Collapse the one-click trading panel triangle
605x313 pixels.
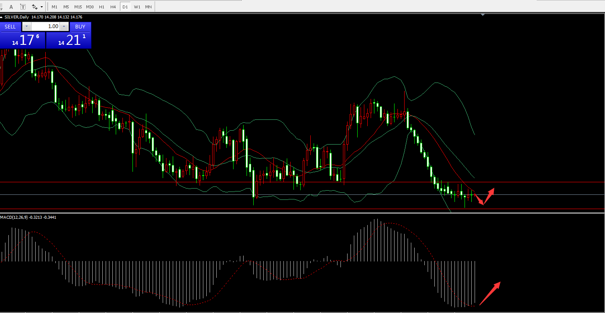pyautogui.click(x=2, y=17)
